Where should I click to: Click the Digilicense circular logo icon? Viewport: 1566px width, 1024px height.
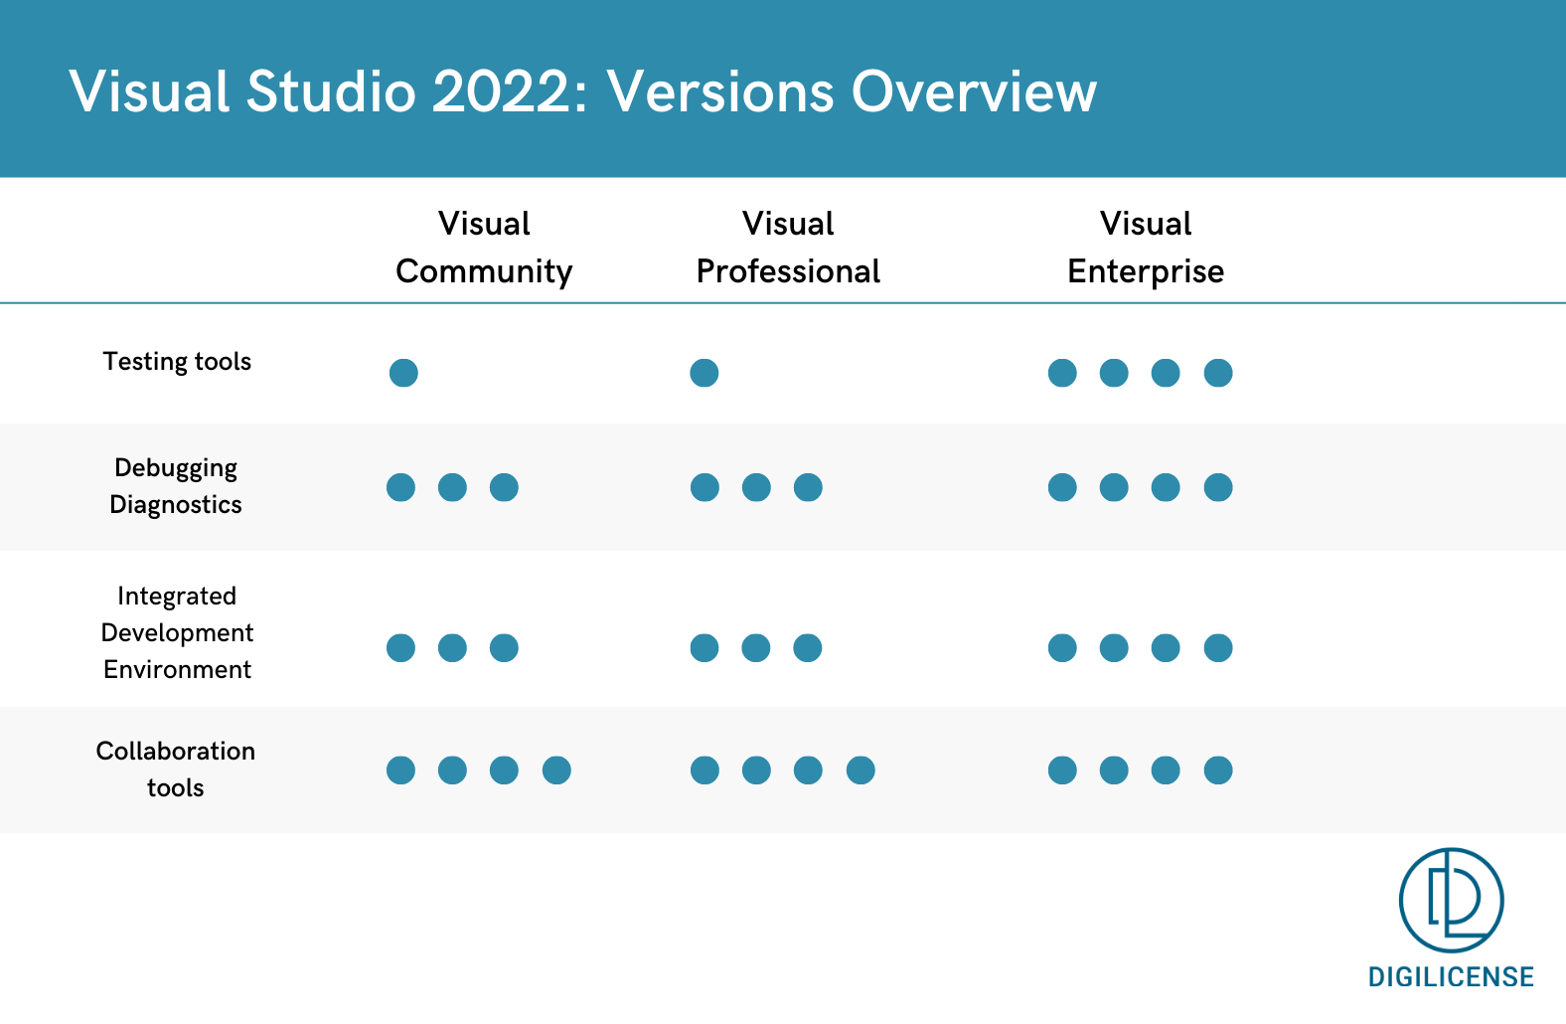point(1451,900)
